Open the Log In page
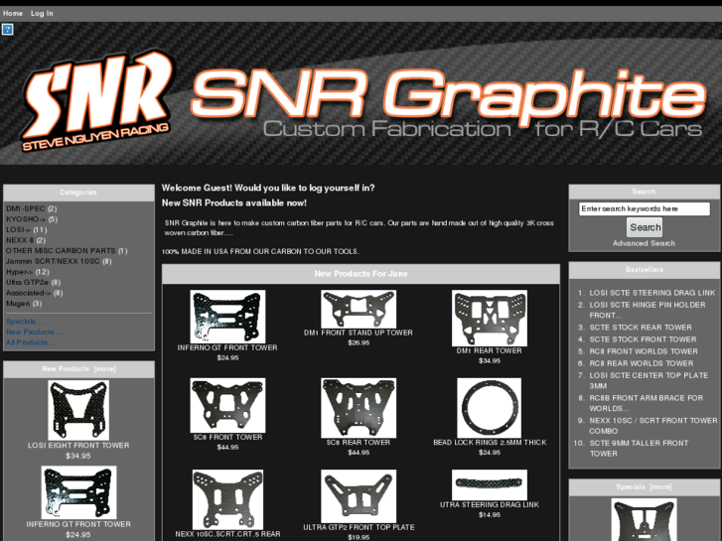The height and width of the screenshot is (541, 722). 42,13
